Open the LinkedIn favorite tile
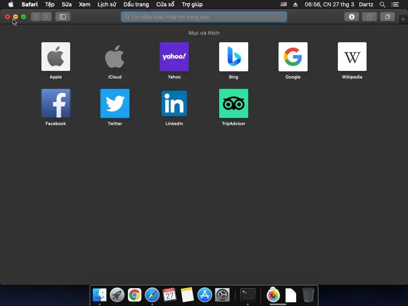 [x=174, y=103]
